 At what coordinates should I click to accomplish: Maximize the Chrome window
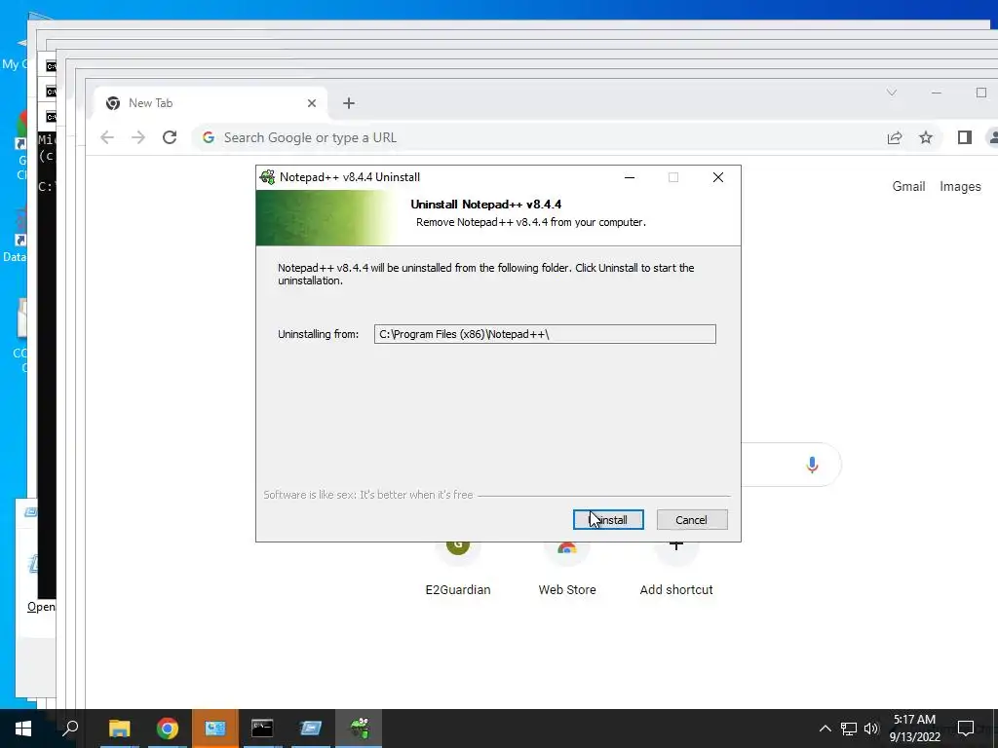981,93
